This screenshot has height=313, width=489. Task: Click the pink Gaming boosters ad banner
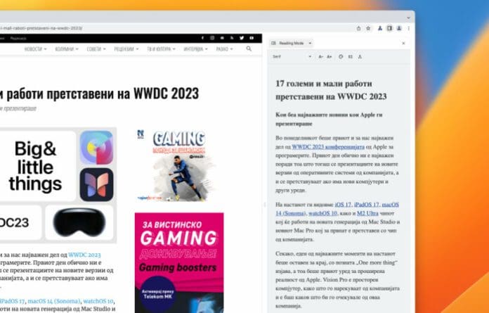pyautogui.click(x=179, y=262)
